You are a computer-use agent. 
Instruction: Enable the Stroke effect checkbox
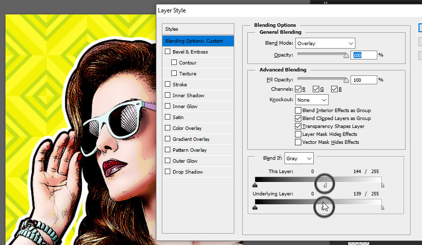coord(168,84)
